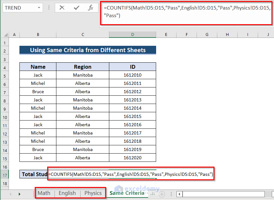Click Bruce name cell in row 14

(38, 149)
